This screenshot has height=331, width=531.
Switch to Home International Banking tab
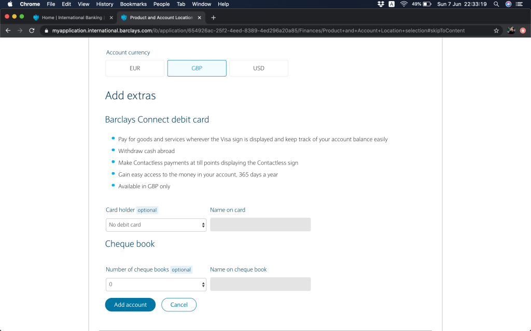72,18
